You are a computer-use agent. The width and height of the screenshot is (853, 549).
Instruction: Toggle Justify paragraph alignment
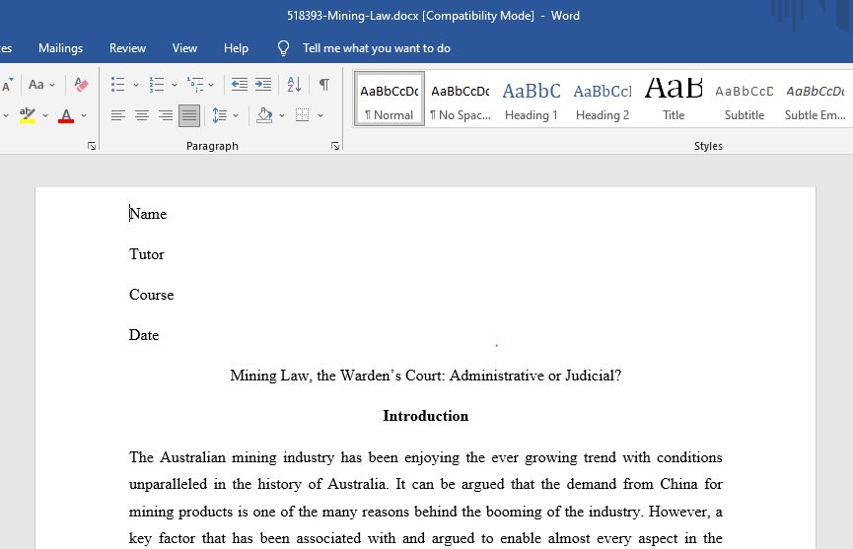coord(189,115)
